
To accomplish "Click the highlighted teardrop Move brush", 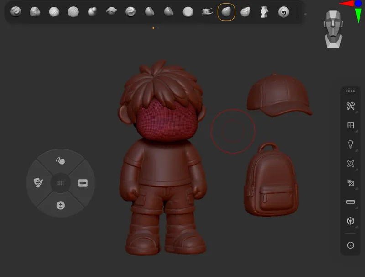I will (226, 12).
